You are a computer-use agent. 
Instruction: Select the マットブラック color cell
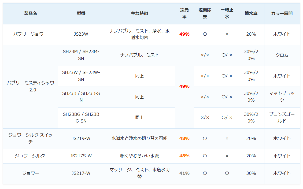click(282, 97)
